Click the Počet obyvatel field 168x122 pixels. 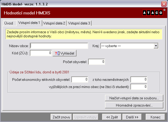[96, 62]
